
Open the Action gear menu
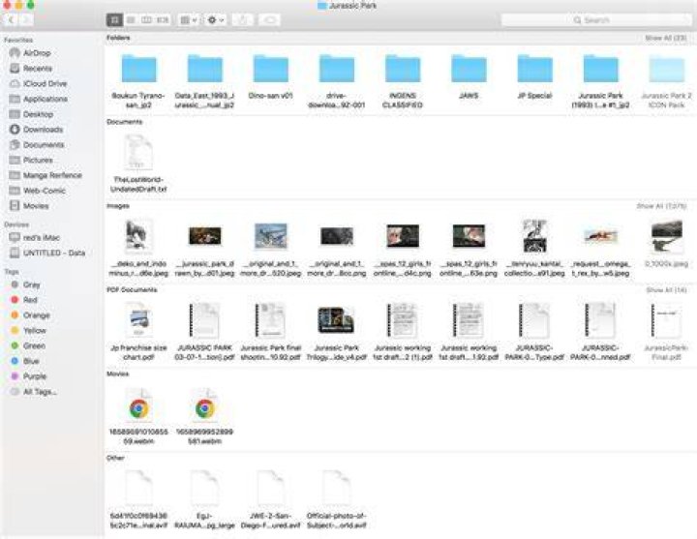point(216,20)
